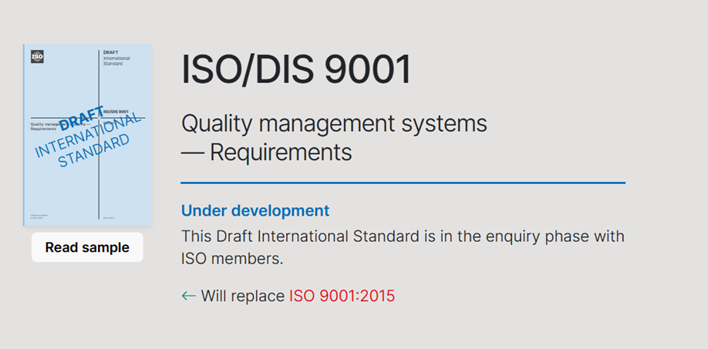Click the Under development status text

(x=255, y=210)
